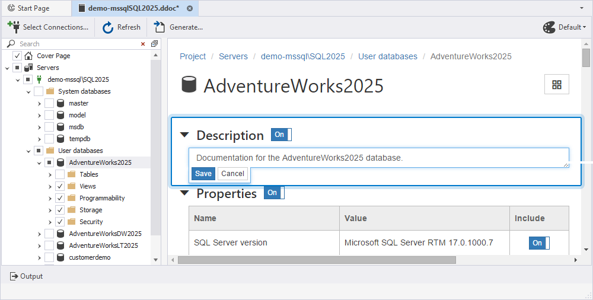Clear search with the red X icon
Image resolution: width=593 pixels, height=300 pixels.
[x=143, y=44]
